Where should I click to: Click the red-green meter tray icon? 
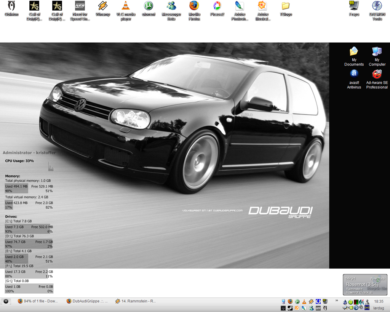356,302
